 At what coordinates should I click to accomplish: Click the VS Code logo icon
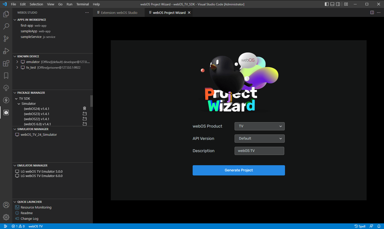[5, 4]
